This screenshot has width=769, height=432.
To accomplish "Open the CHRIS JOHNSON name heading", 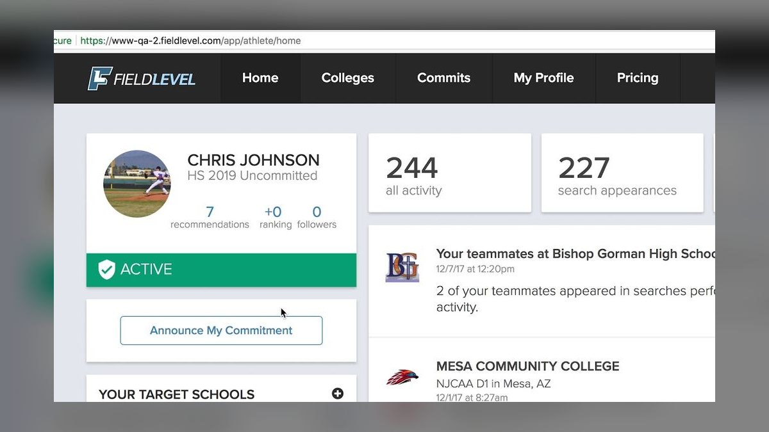I will [x=253, y=160].
